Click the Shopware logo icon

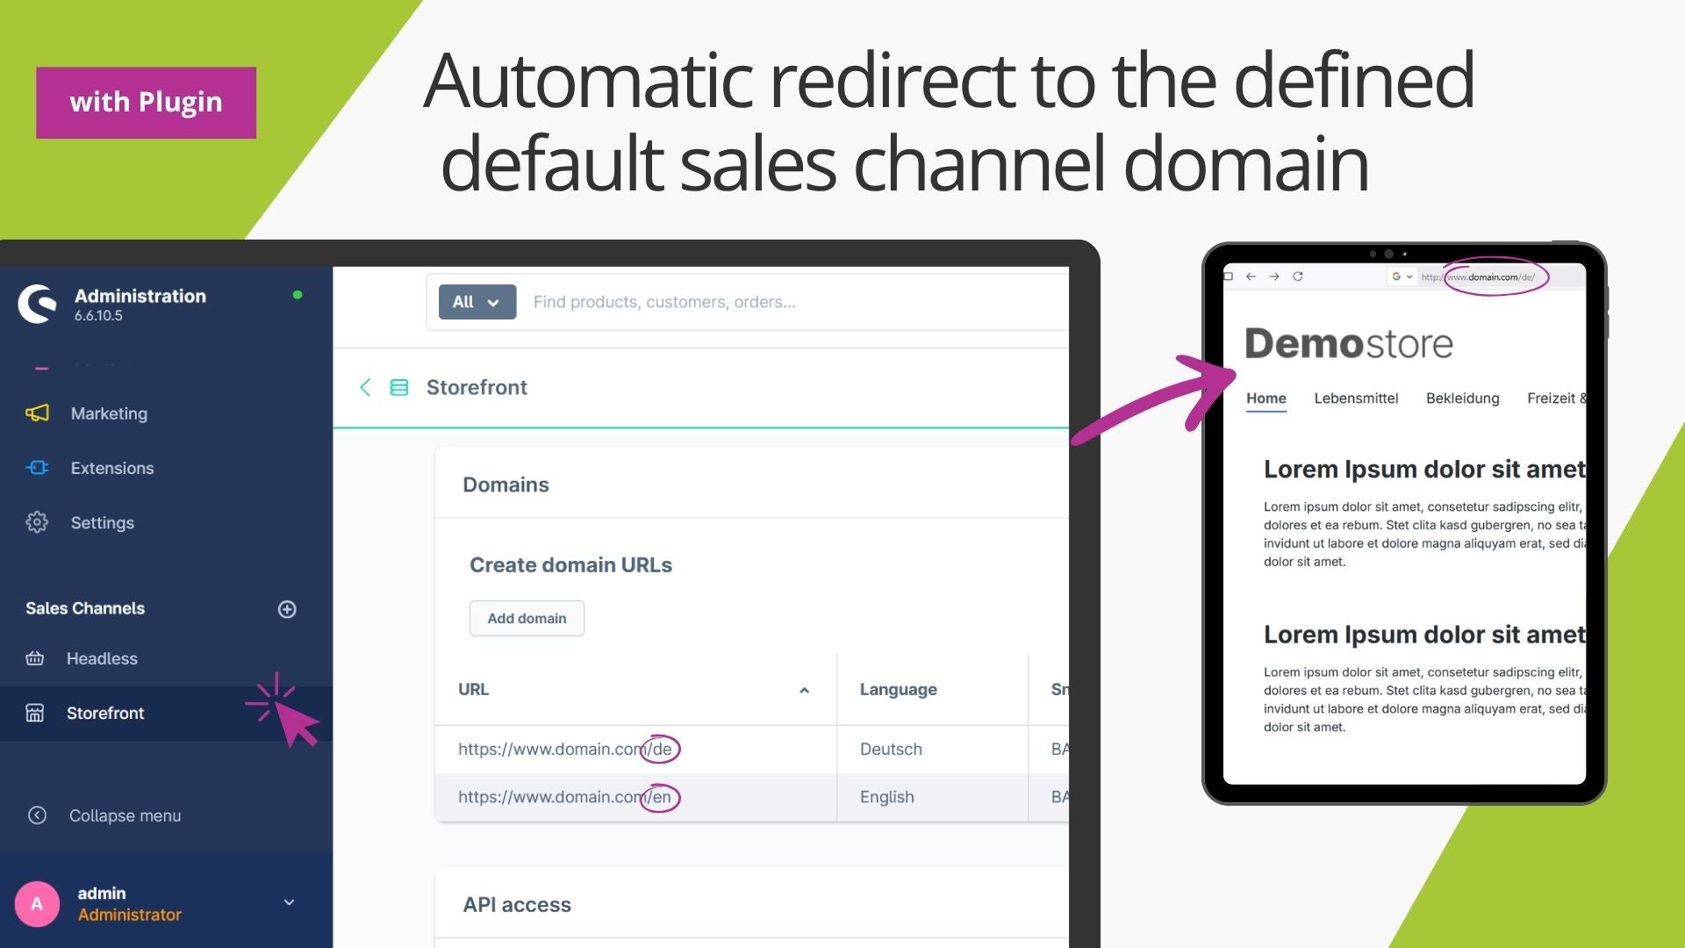(x=37, y=304)
